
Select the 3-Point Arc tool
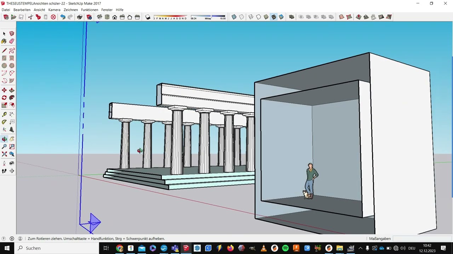4,81
